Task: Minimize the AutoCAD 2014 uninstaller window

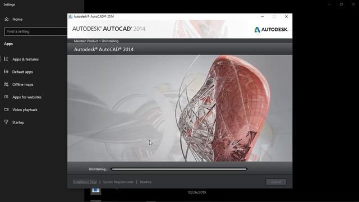Action: coord(263,16)
